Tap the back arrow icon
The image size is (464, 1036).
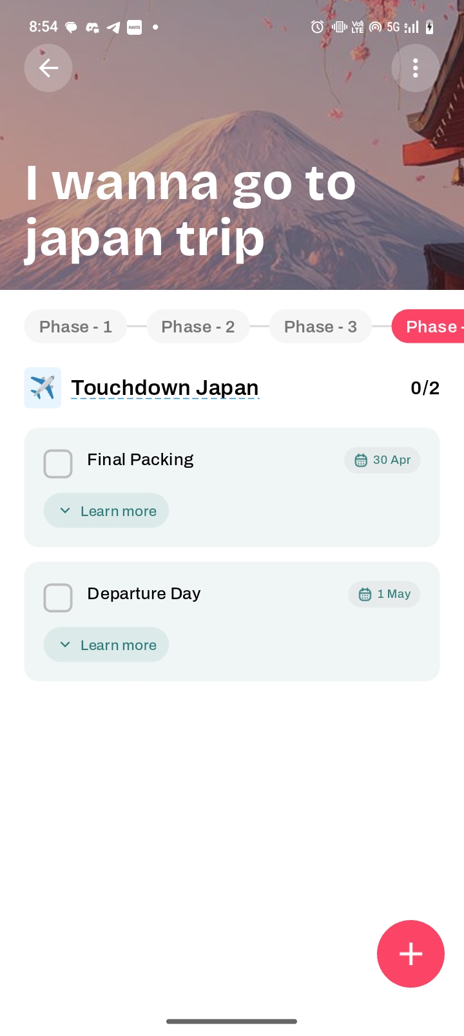click(48, 68)
